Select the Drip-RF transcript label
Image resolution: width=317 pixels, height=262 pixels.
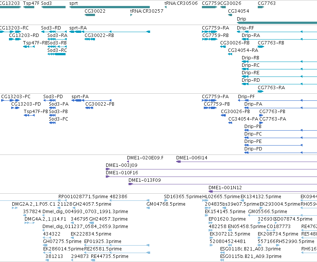click(245, 28)
